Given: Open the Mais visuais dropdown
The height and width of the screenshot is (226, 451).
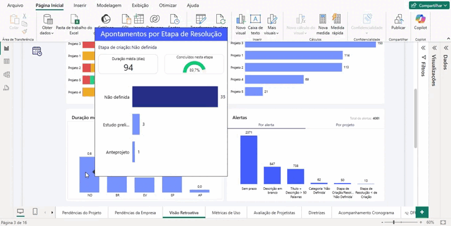Looking at the screenshot, I should point(272,25).
